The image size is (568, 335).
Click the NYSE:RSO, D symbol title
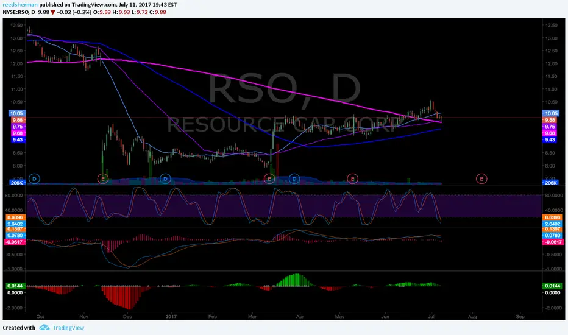pyautogui.click(x=19, y=12)
